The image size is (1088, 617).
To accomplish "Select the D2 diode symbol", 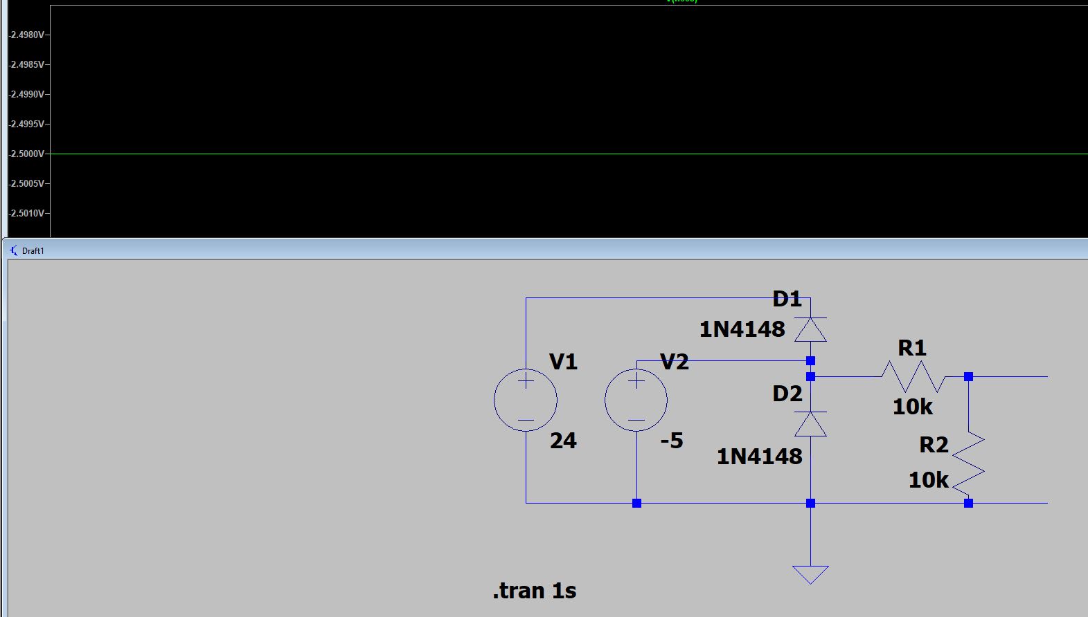I will coord(810,424).
